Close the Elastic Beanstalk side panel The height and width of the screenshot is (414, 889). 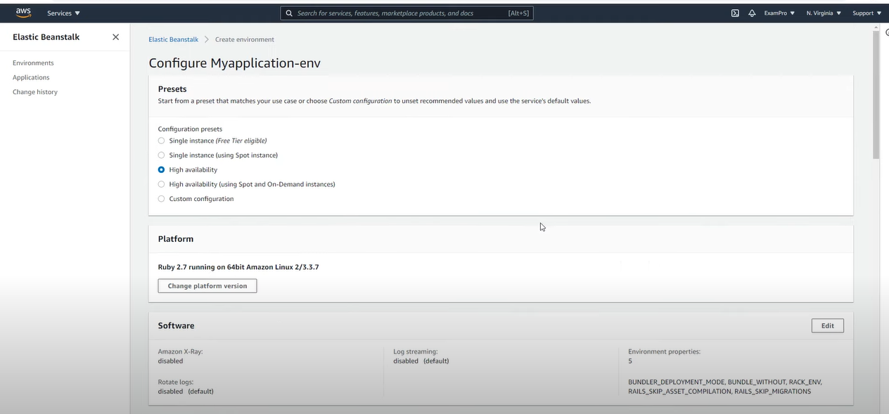(115, 37)
